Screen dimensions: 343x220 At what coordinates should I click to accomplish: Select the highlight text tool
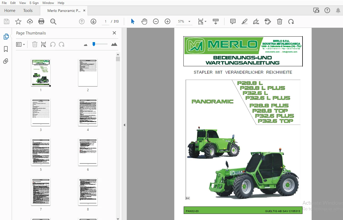point(245,21)
